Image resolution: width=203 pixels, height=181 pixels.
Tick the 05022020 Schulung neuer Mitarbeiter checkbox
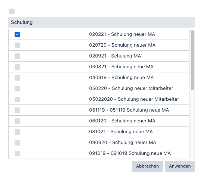17,100
